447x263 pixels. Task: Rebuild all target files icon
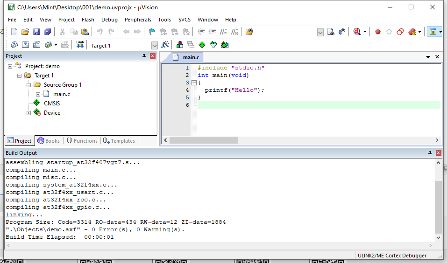pyautogui.click(x=36, y=45)
